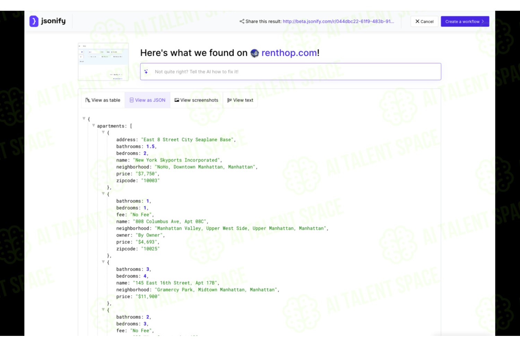This screenshot has width=520, height=347.
Task: Click the share icon beside the result link
Action: click(x=242, y=22)
